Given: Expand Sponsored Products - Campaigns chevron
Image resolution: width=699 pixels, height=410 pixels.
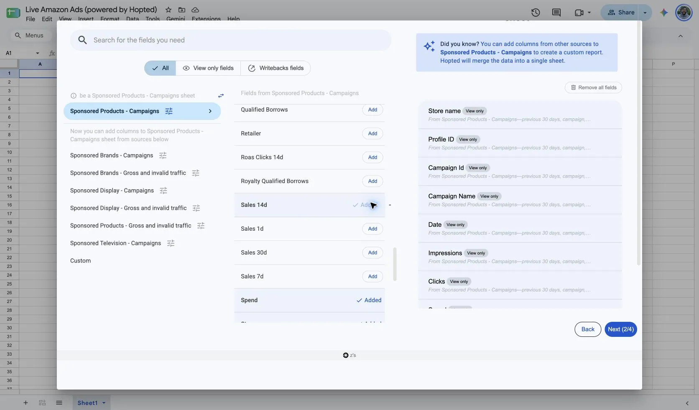Looking at the screenshot, I should (x=210, y=111).
